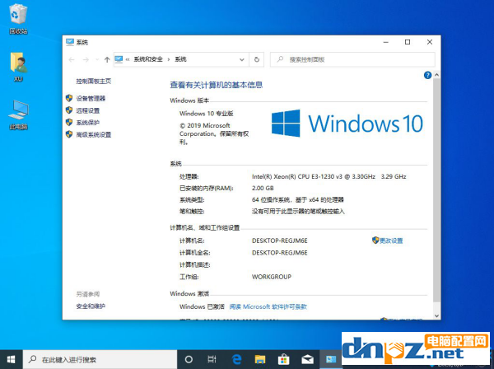Open Task View on the taskbar
Viewport: 494px width, 369px height.
tap(212, 359)
